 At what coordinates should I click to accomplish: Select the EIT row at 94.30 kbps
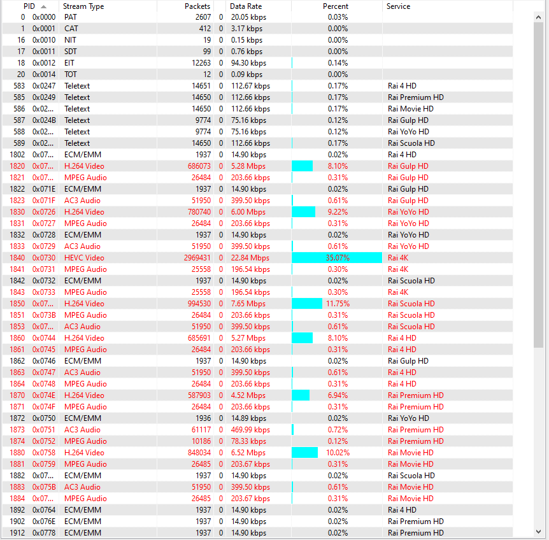(257, 63)
